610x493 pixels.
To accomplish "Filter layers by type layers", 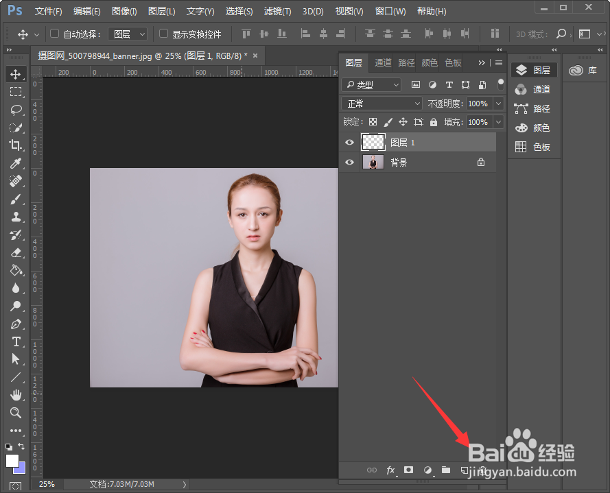I will [x=449, y=84].
